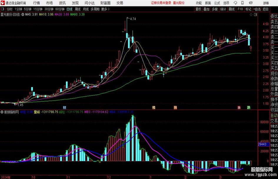278x179 pixels.
Task: Click the 返回 back button
Action: click(265, 9)
